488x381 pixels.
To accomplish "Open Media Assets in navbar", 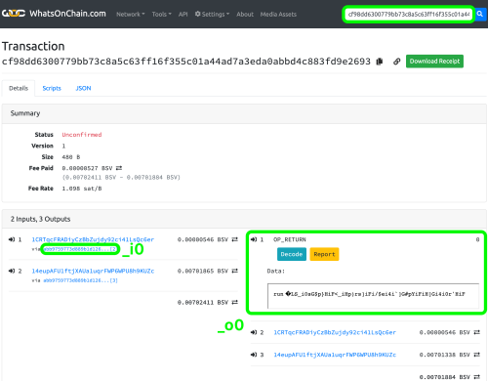I will [278, 15].
